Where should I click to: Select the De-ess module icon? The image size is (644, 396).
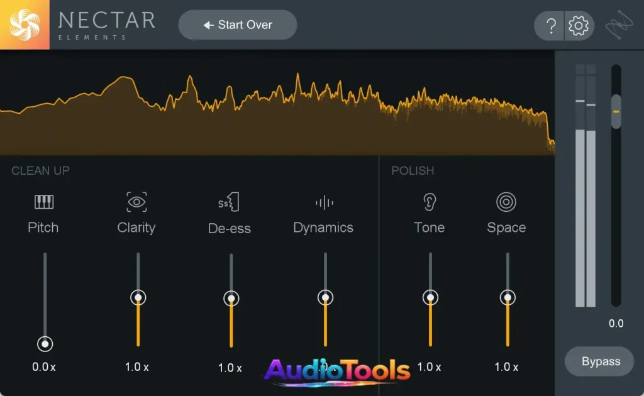(x=230, y=202)
